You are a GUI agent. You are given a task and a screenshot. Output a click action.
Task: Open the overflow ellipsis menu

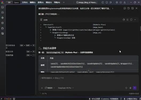coord(64,2)
